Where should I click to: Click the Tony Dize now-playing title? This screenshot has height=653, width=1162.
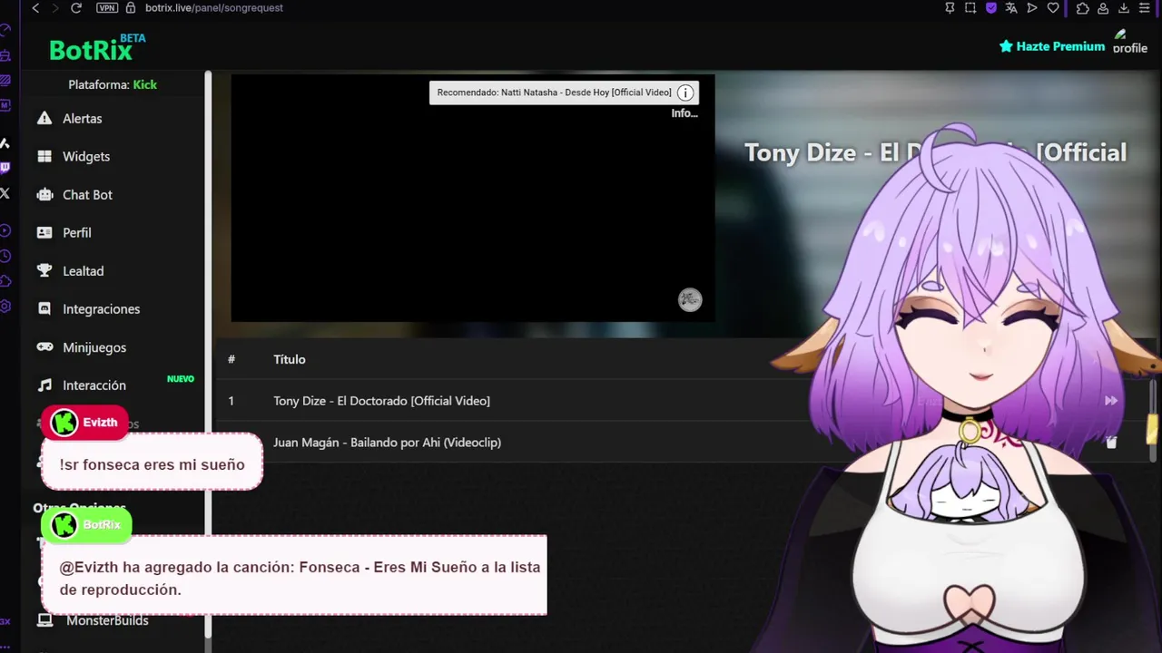point(935,152)
